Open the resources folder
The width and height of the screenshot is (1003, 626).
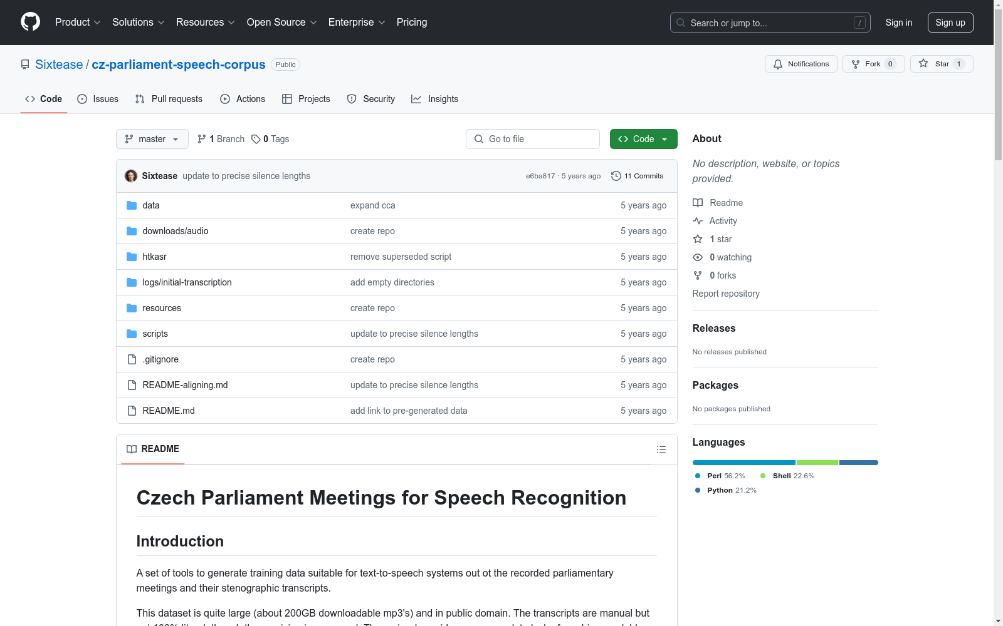[162, 308]
